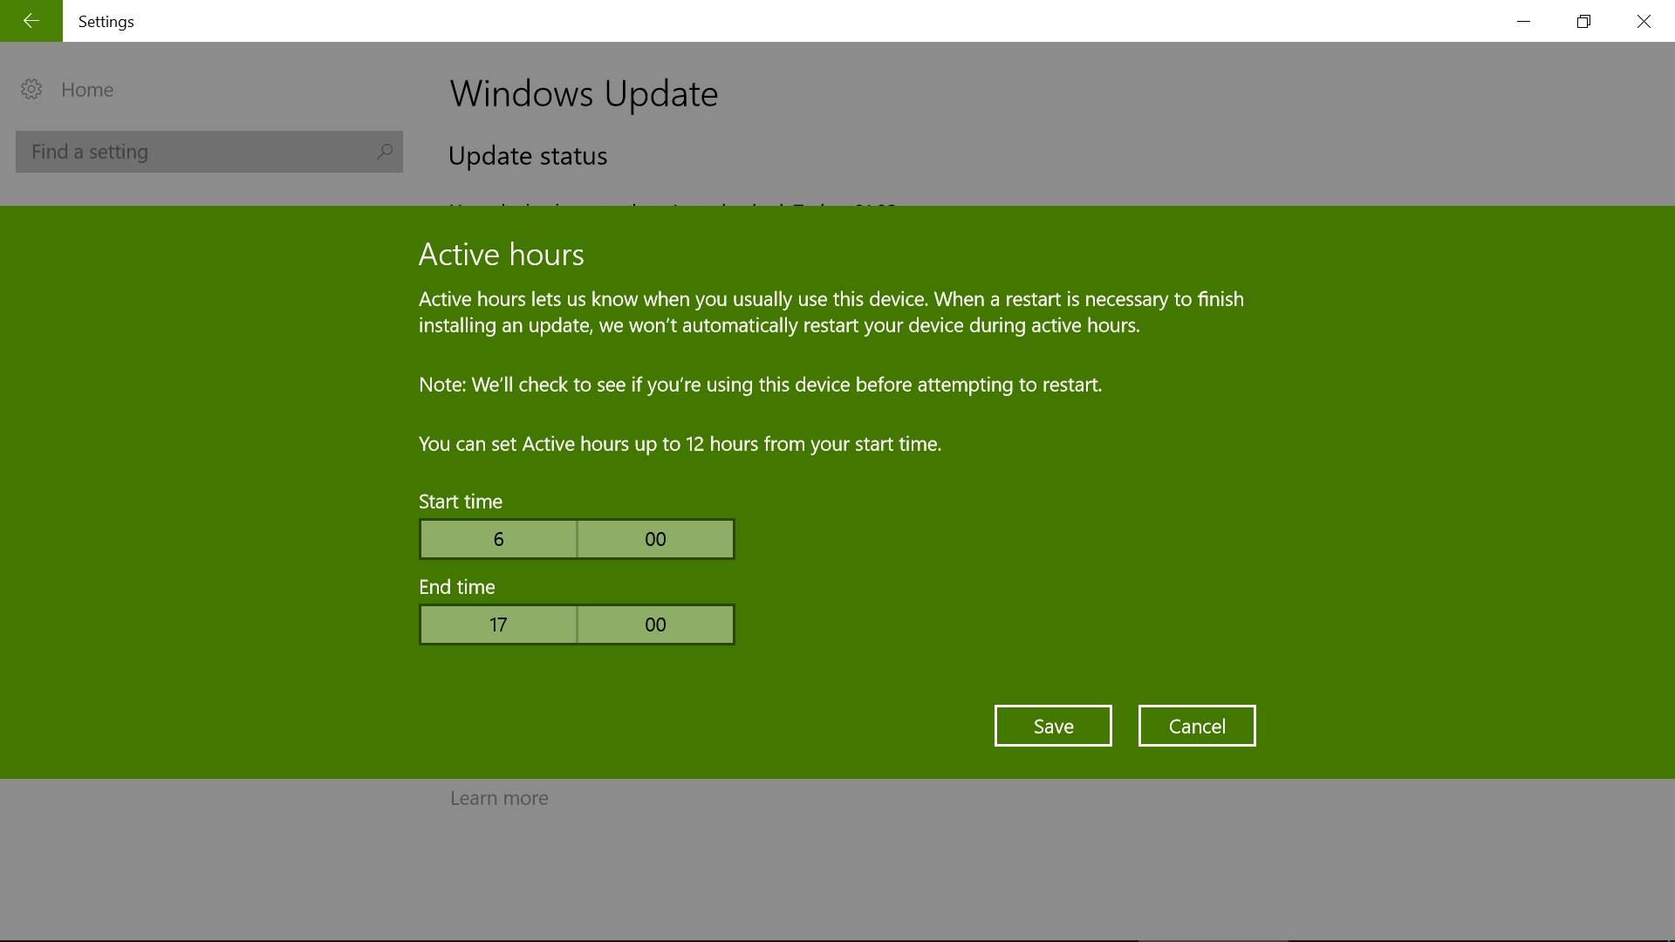Open the Start time hour picker

[x=498, y=539]
